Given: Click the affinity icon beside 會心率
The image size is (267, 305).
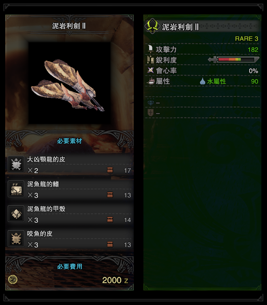Looking at the screenshot, I should (150, 70).
